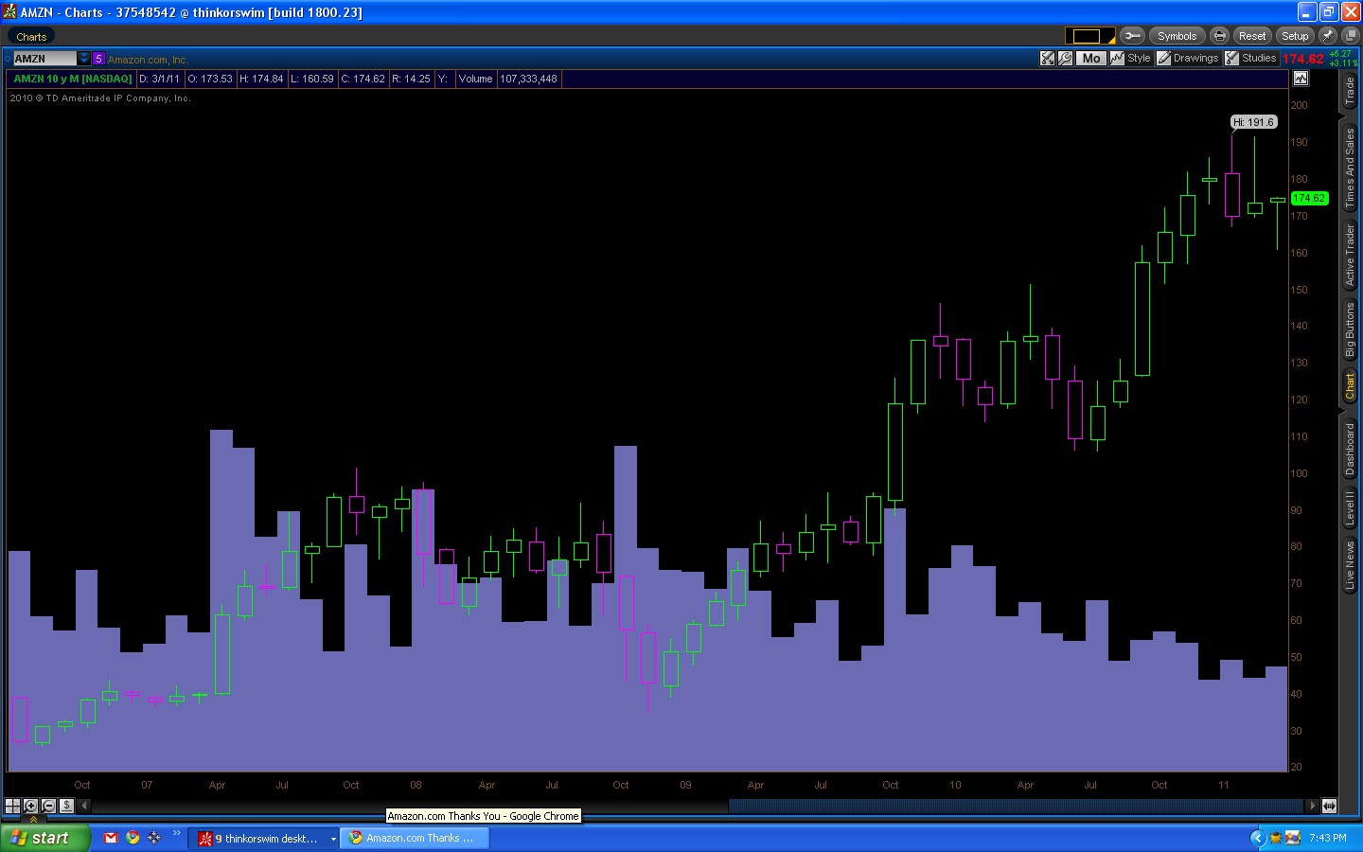Click the AMZN symbol input field
1363x852 pixels.
pos(44,59)
